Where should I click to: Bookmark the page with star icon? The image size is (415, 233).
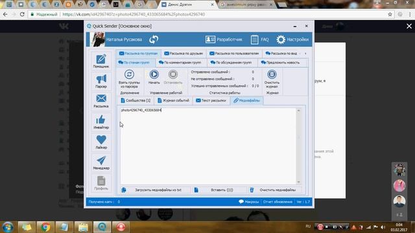(x=390, y=14)
